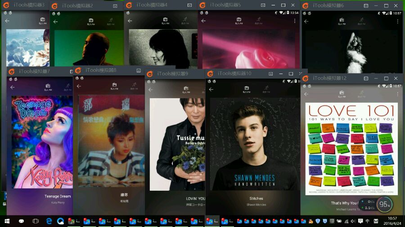
Task: Switch to 跑步FM tab in emulator 2
Action: pos(111,22)
